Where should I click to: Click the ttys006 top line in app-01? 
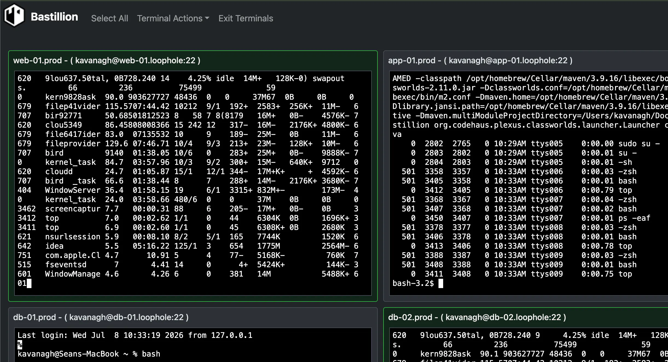(x=521, y=190)
